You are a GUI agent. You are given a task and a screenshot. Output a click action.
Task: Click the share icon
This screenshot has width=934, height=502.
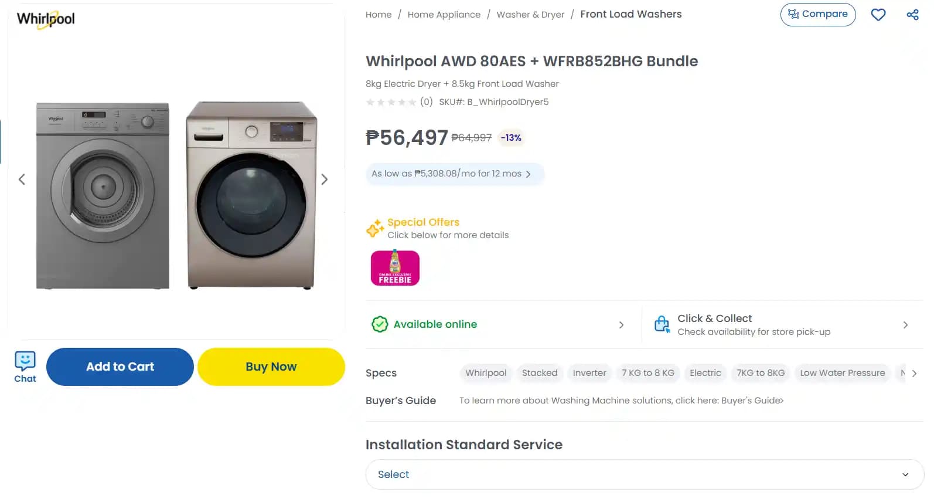click(x=912, y=15)
